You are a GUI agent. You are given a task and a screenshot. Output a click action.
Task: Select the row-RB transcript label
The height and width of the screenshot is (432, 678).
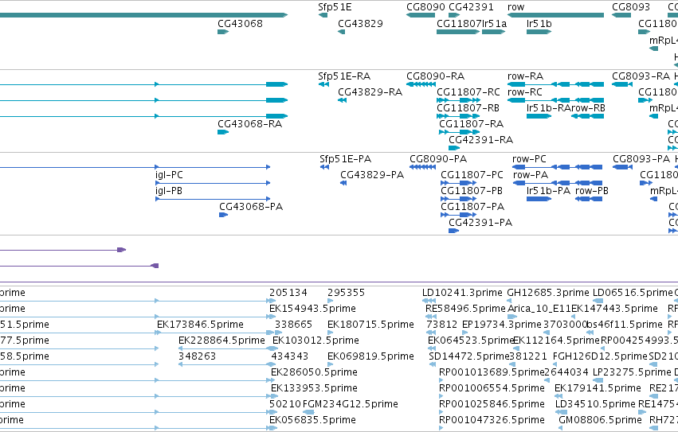coord(588,108)
